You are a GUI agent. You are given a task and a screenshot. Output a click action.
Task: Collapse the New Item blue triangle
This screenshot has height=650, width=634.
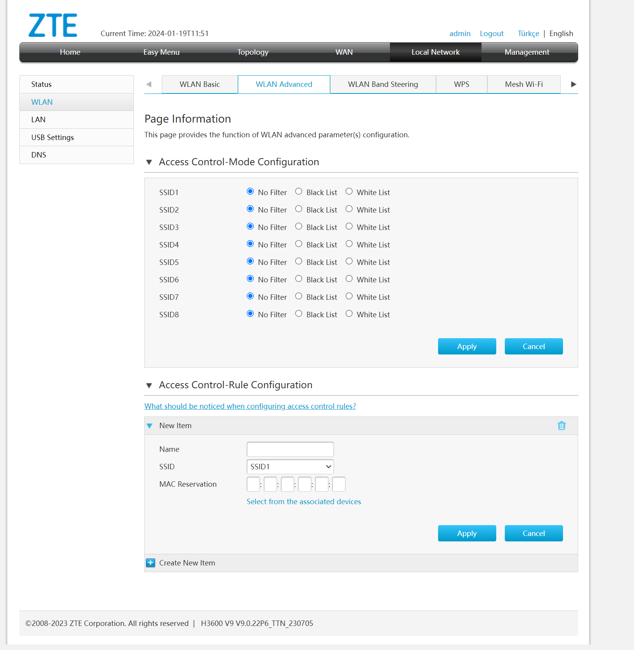(x=149, y=426)
